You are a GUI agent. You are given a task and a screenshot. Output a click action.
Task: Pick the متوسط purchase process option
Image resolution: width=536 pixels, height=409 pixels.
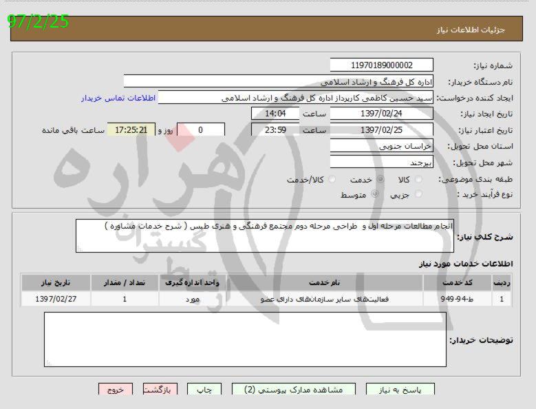pyautogui.click(x=374, y=195)
